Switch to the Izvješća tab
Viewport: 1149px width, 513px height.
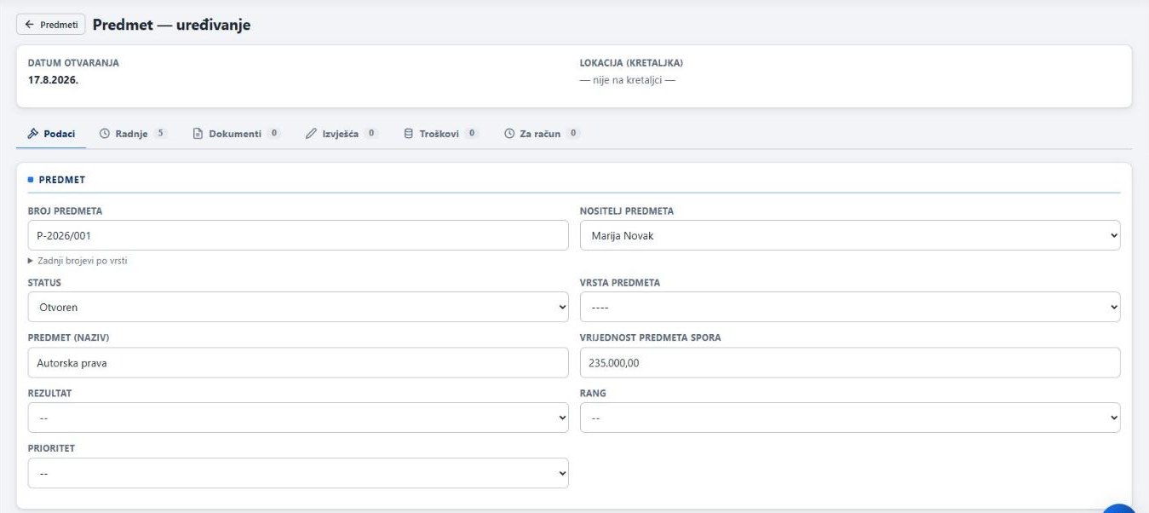coord(342,133)
